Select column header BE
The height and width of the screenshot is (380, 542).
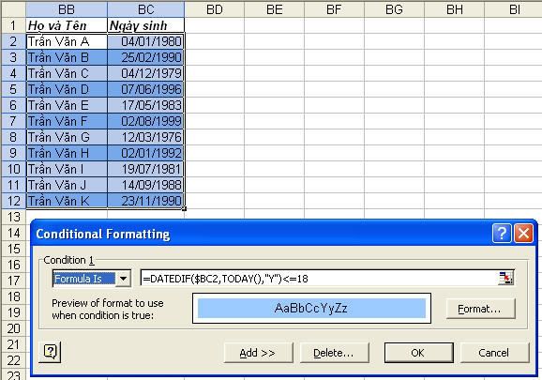tap(275, 9)
